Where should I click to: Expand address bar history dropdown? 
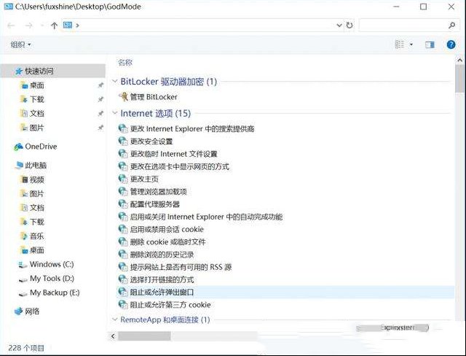[339, 26]
